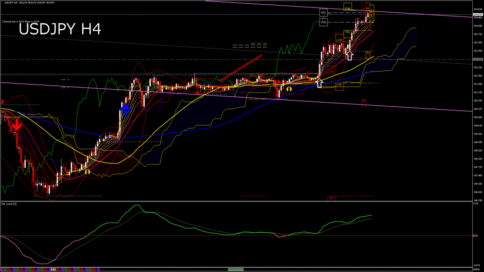Click the large blue up arrow signal
Image resolution: width=484 pixels, height=272 pixels.
point(125,108)
